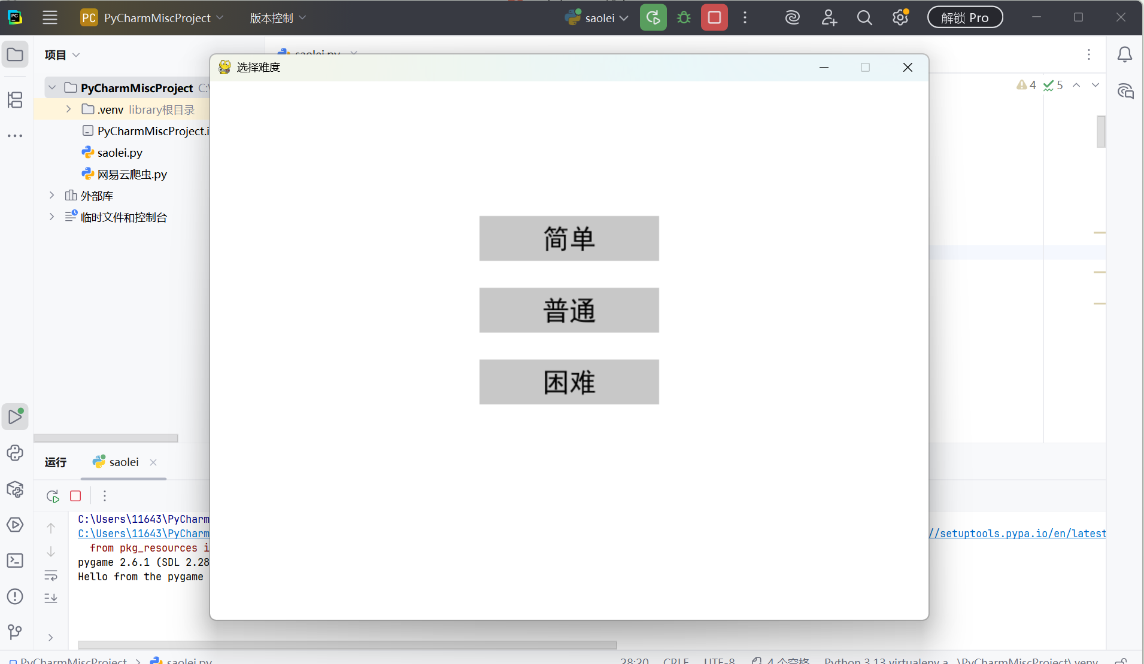This screenshot has height=664, width=1144.
Task: Open the Structure panel
Action: 15,100
